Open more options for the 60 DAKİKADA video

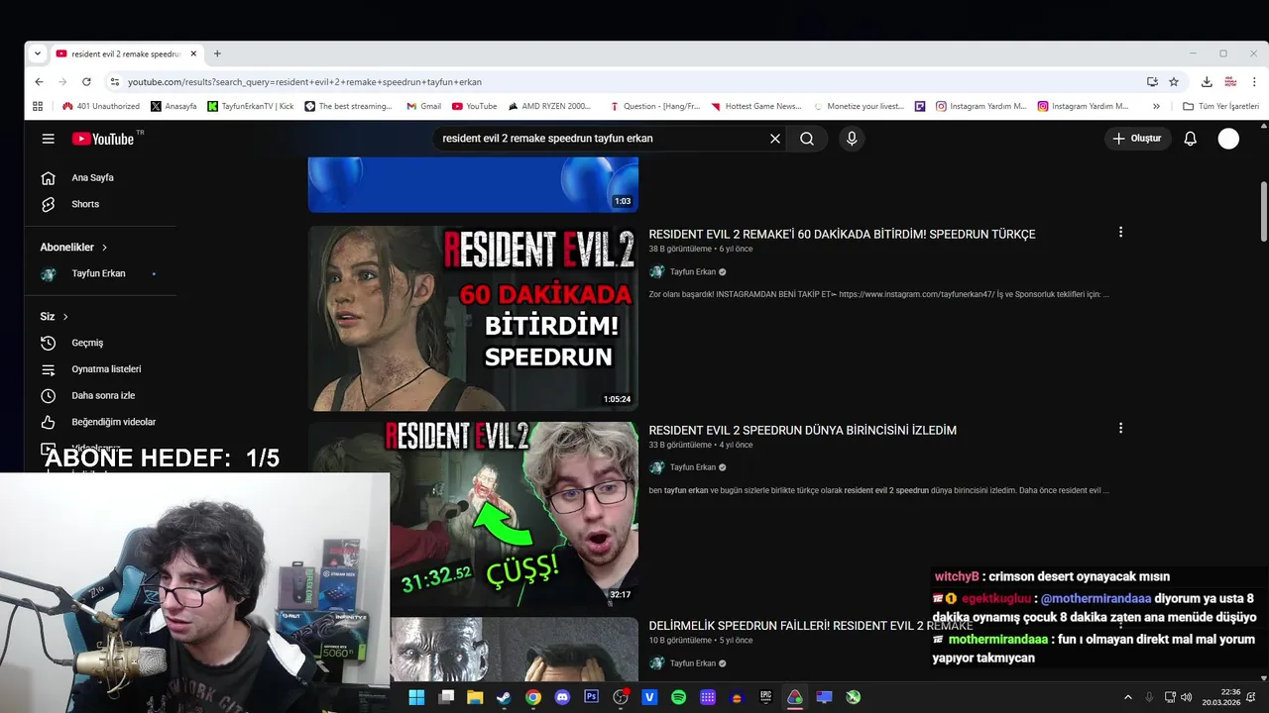(1120, 232)
